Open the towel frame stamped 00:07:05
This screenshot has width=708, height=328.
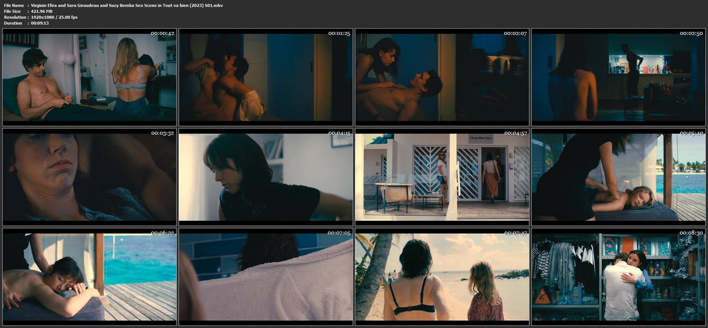click(x=265, y=277)
